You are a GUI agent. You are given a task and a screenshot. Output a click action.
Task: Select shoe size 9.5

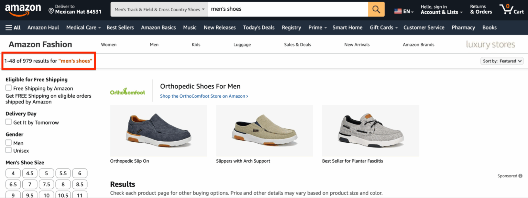[30, 195]
